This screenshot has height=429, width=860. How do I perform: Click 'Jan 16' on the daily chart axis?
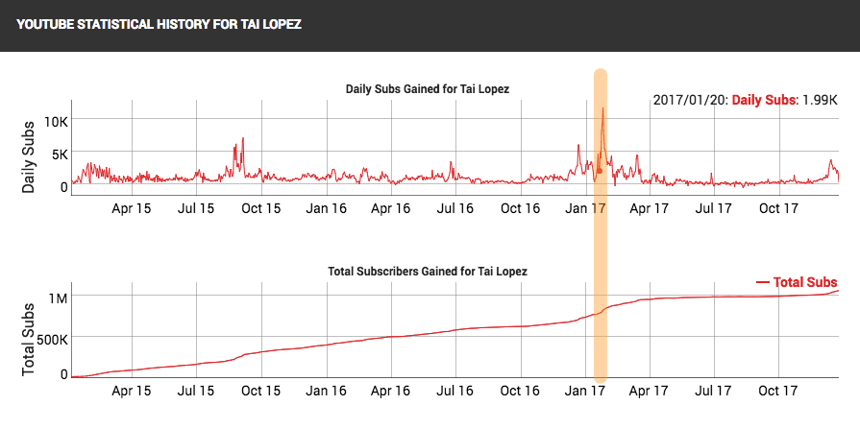327,209
